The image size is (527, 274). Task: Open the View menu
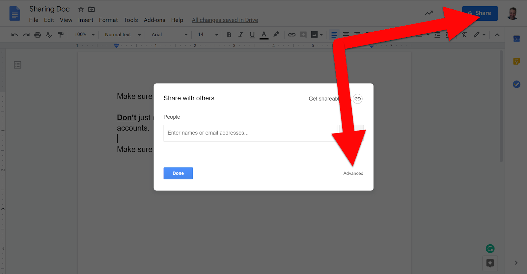pyautogui.click(x=66, y=20)
